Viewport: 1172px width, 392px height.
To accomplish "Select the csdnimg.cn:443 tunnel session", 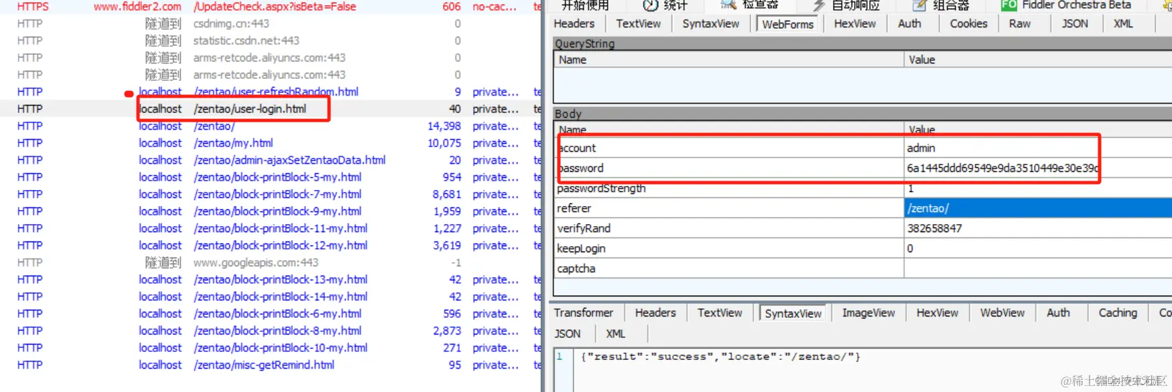I will (271, 23).
